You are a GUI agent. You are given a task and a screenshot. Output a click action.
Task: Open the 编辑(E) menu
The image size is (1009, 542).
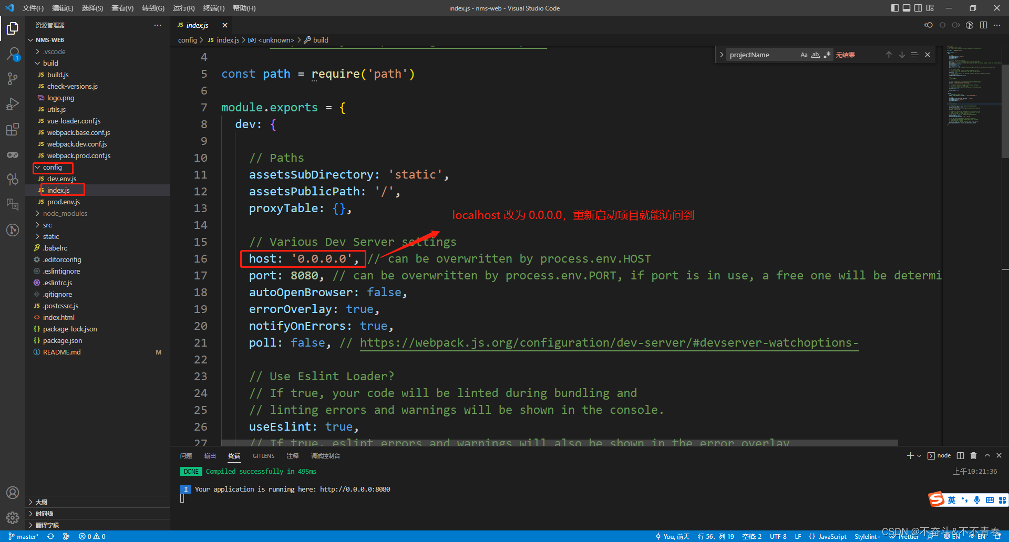click(63, 8)
